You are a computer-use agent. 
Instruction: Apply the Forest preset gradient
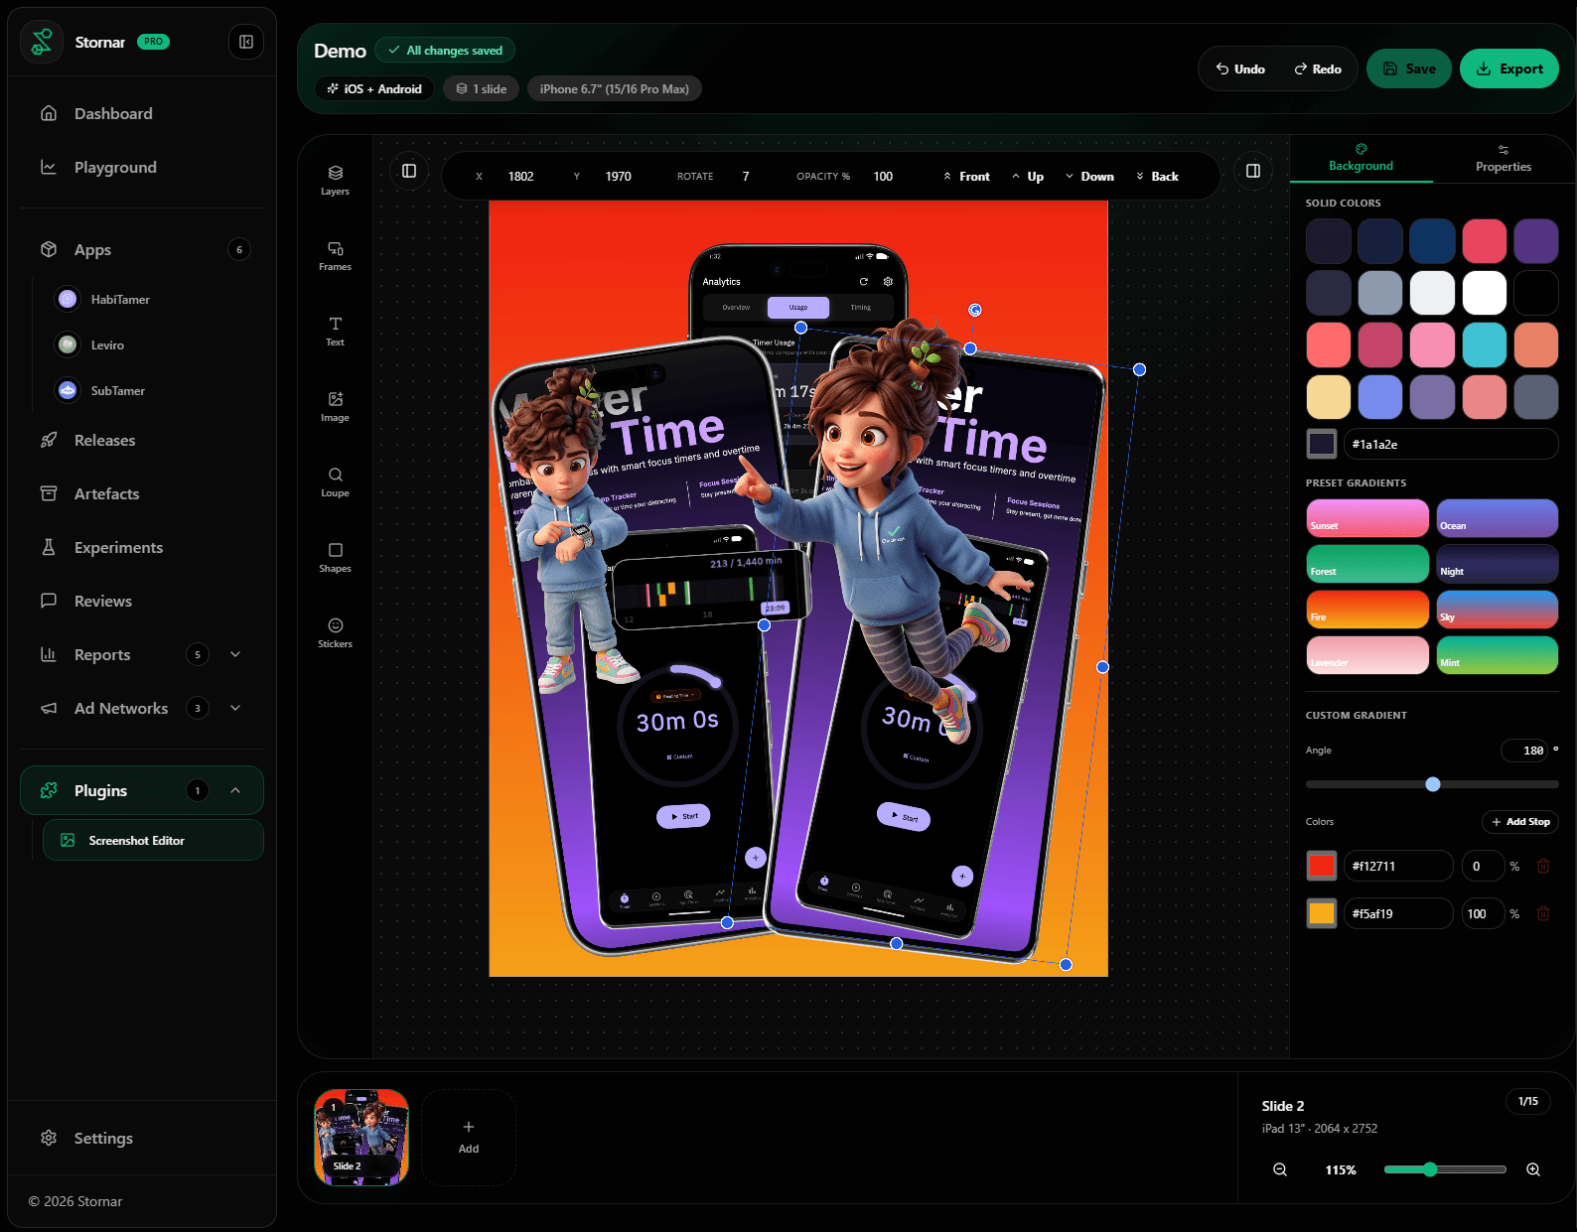(1367, 564)
